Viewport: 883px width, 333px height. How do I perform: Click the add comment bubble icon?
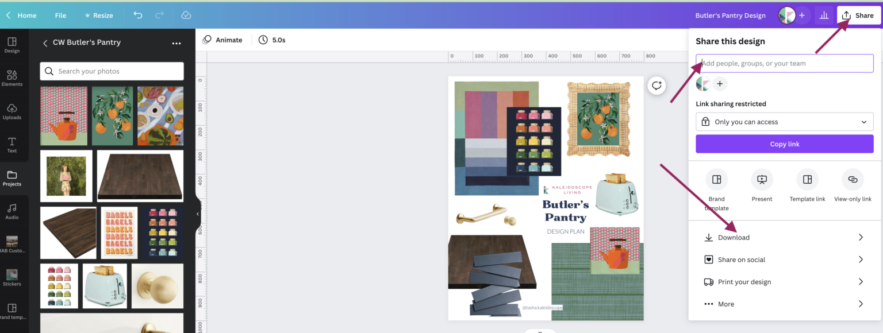[657, 86]
